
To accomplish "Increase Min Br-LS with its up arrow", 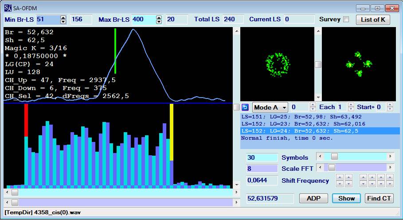I will [63, 17].
